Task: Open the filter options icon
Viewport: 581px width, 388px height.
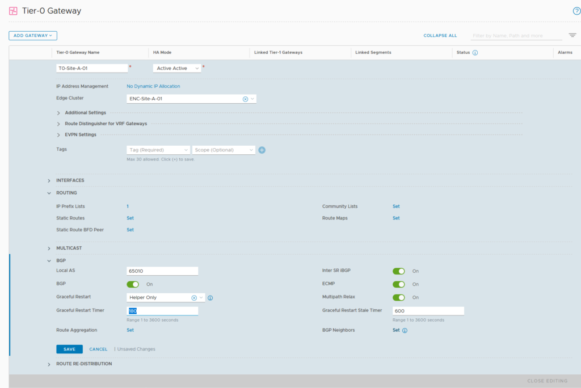Action: [x=572, y=35]
